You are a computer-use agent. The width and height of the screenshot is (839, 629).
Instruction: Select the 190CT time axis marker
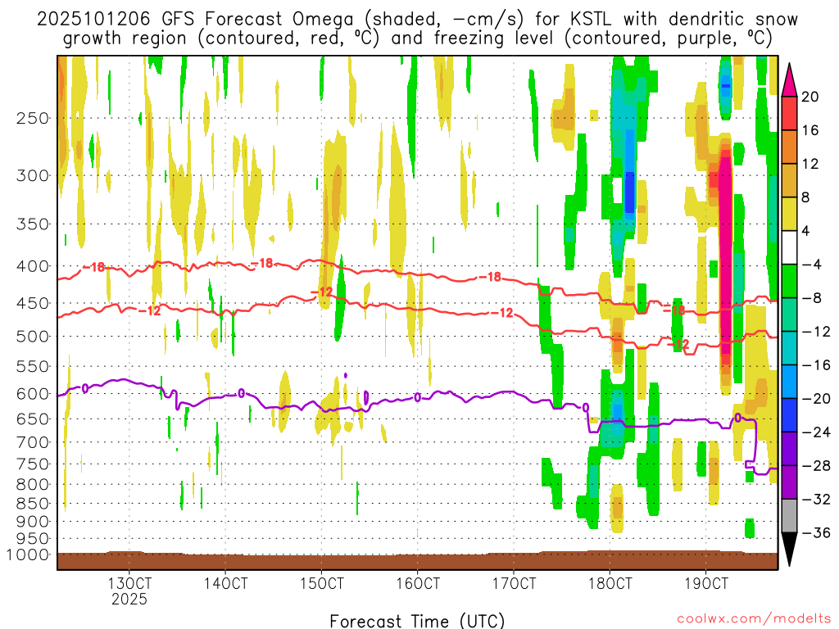point(706,584)
